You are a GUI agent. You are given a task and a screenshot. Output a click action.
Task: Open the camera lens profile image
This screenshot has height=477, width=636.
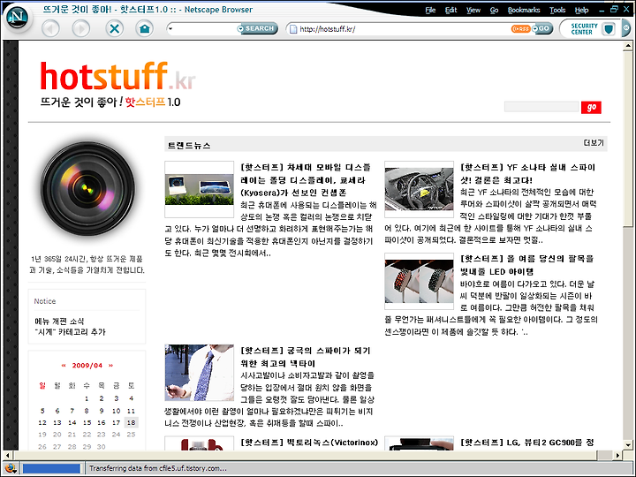coord(87,188)
